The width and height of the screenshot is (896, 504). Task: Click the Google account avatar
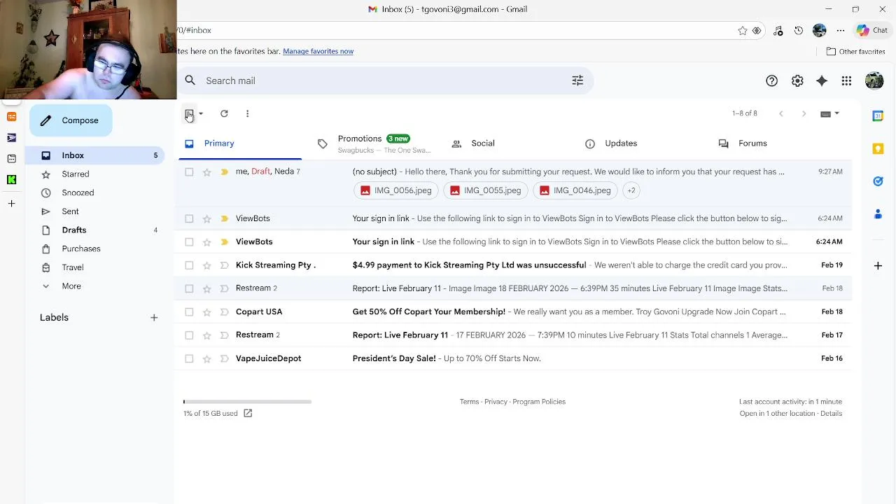874,80
